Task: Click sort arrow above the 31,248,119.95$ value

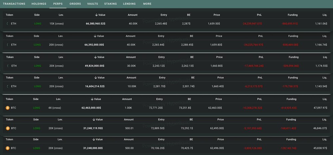Action: (94, 119)
